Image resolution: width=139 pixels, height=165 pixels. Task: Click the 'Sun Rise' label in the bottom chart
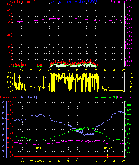tap(40, 148)
